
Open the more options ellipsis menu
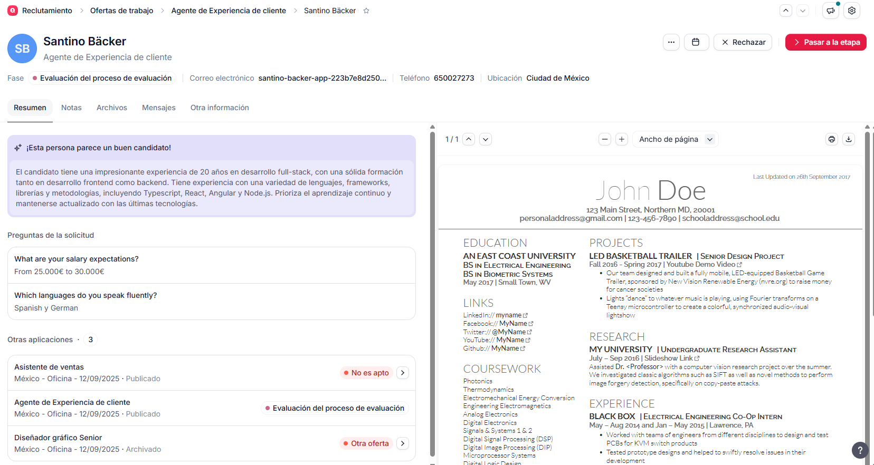pos(671,42)
